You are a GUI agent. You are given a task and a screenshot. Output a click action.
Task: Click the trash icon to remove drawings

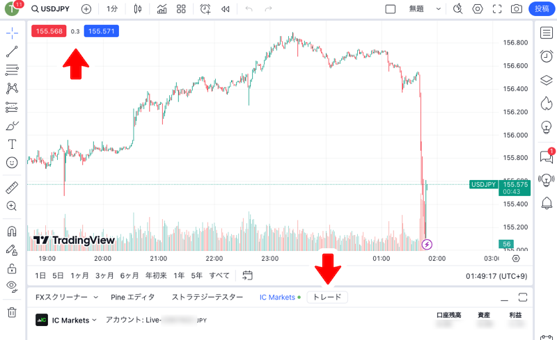click(12, 312)
